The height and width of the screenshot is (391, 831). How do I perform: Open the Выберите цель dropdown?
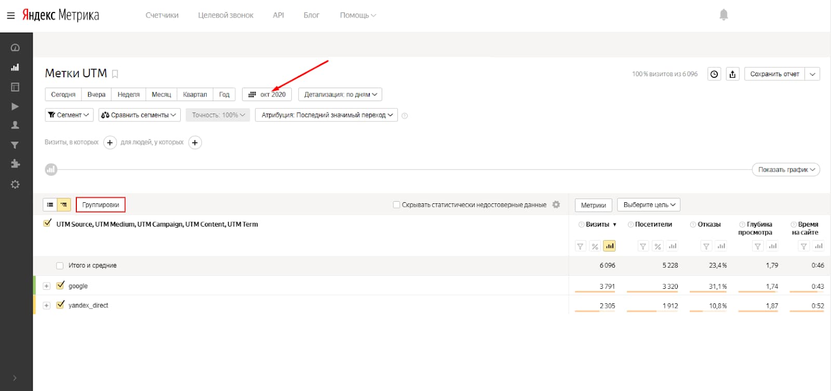649,205
